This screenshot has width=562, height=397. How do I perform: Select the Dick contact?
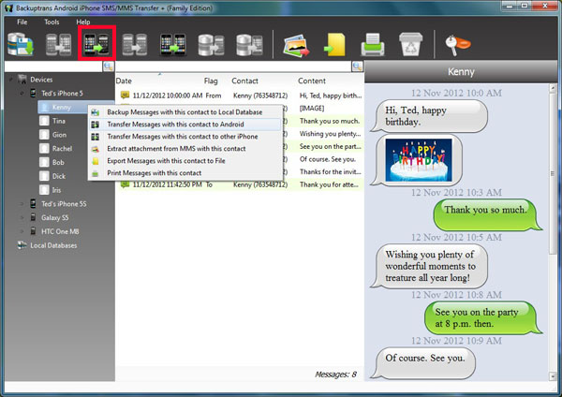[59, 176]
